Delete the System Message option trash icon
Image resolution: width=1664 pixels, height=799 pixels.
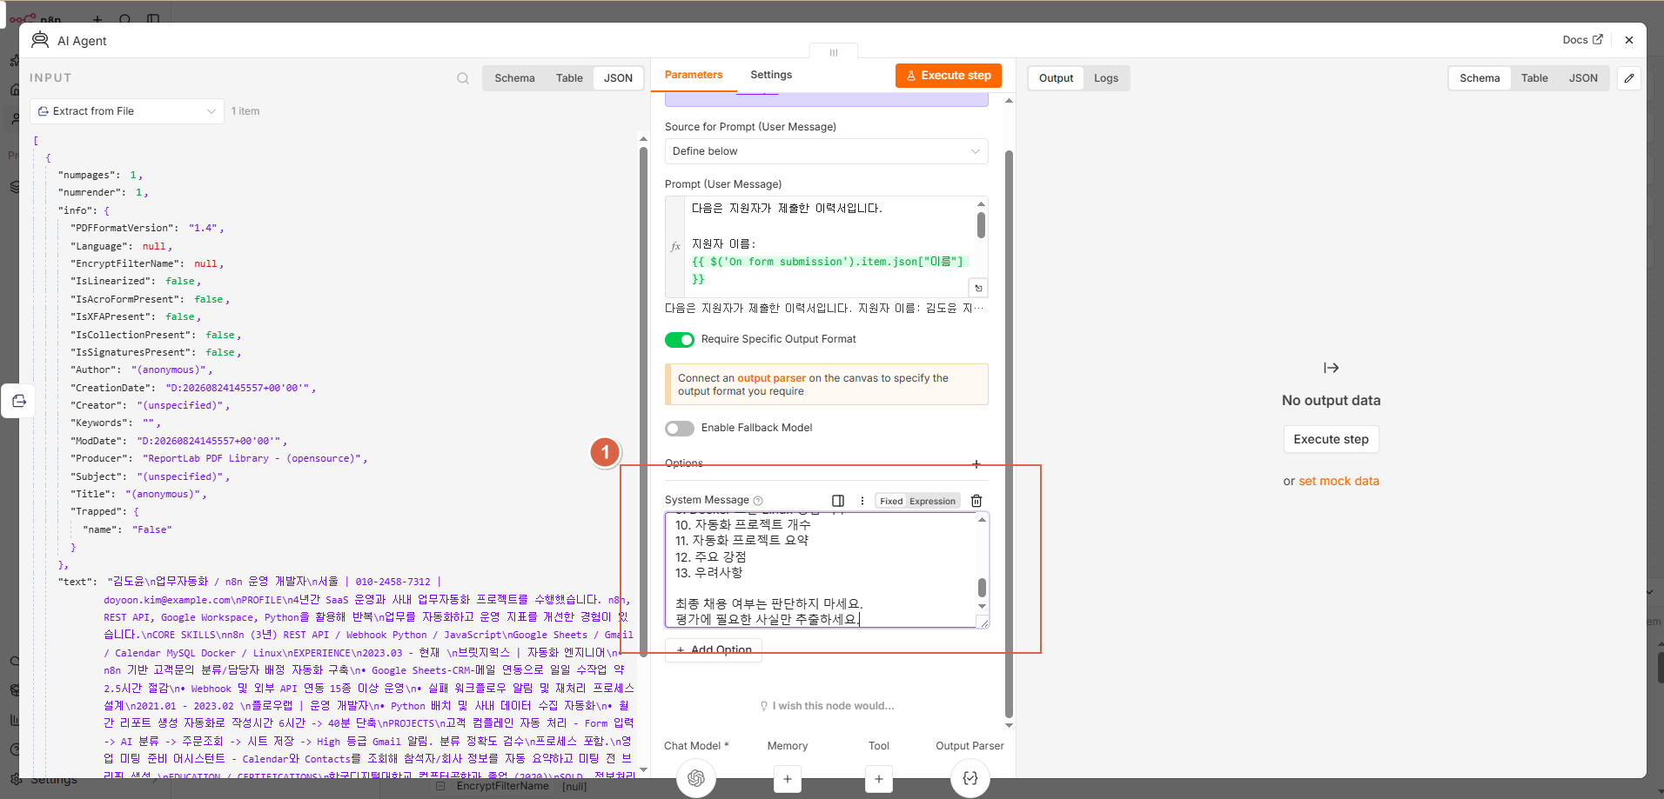976,501
